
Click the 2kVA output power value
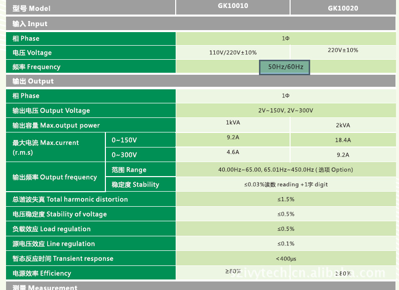(343, 125)
